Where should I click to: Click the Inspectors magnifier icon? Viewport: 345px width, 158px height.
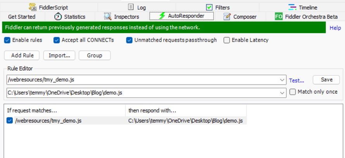pos(108,17)
